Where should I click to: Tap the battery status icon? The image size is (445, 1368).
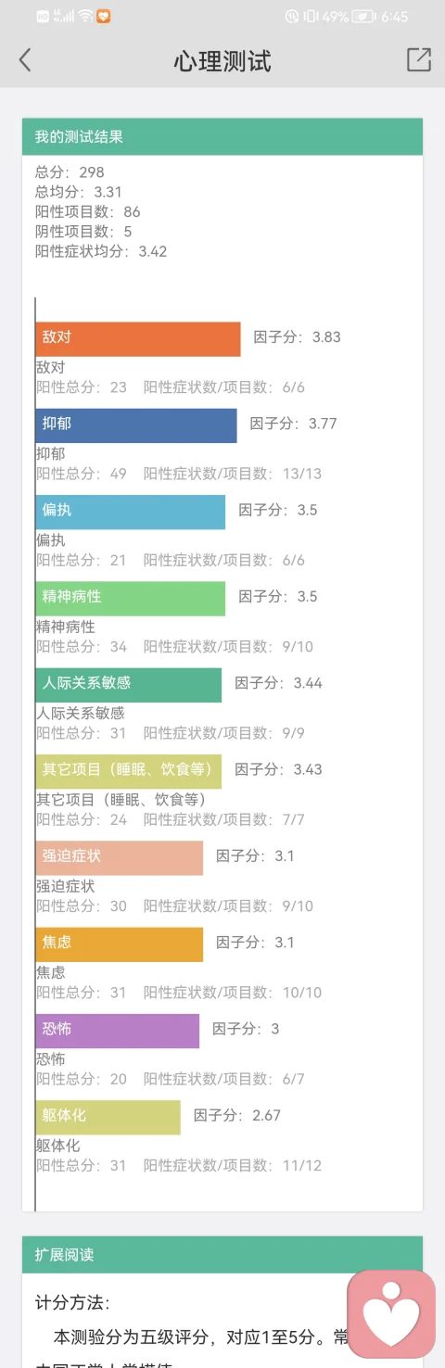click(363, 17)
